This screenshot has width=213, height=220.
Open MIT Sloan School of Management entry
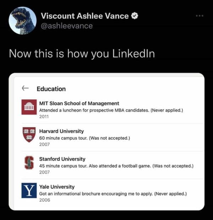(79, 103)
